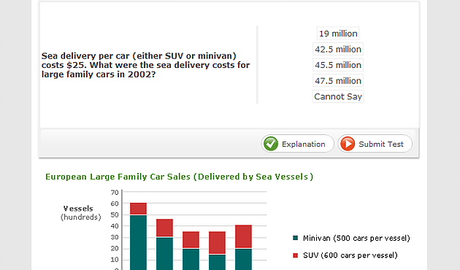Click the Minivan (500 cars per vessel) legend label

(x=356, y=238)
